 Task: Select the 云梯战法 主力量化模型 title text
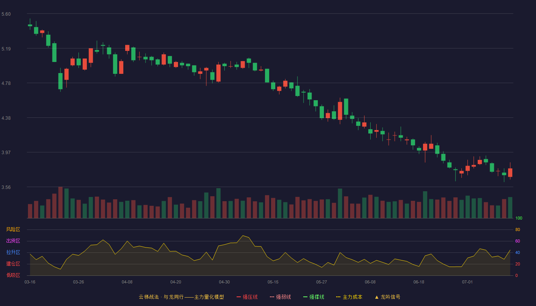[x=181, y=297]
